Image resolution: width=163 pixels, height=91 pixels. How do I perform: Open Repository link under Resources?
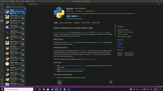point(120,44)
